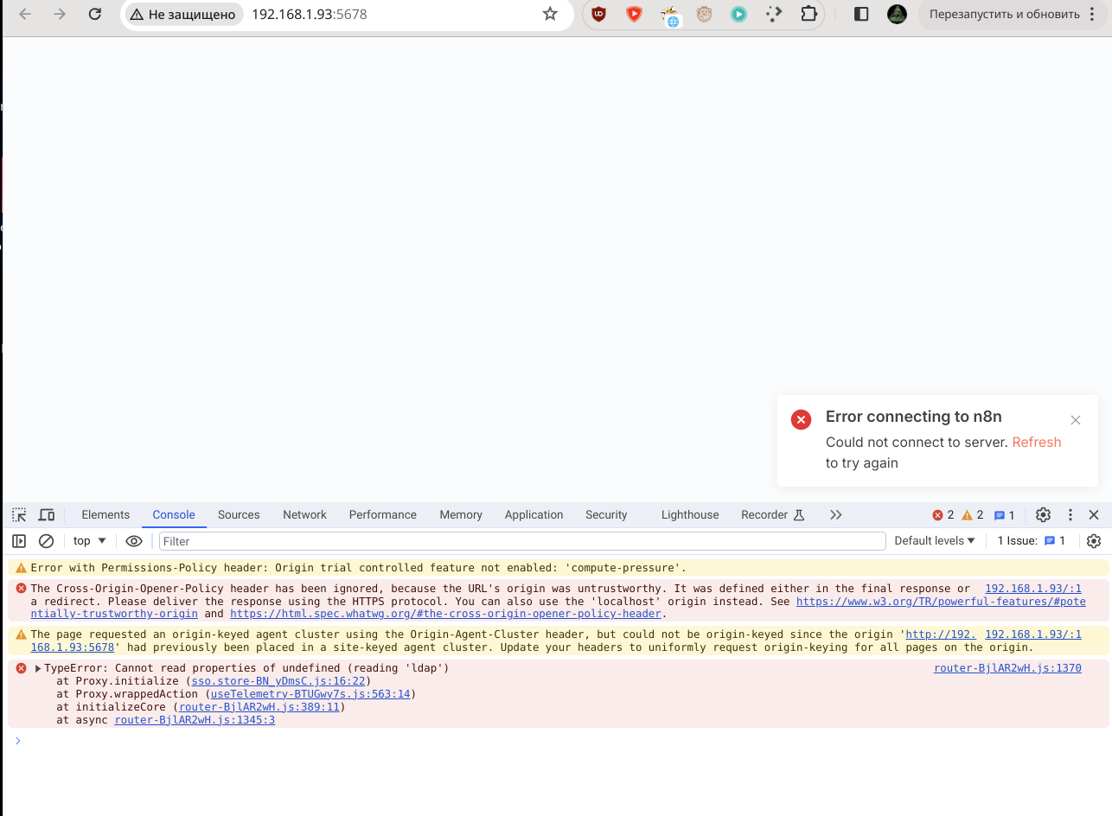Image resolution: width=1112 pixels, height=816 pixels.
Task: Go back to the previous page
Action: tap(25, 14)
